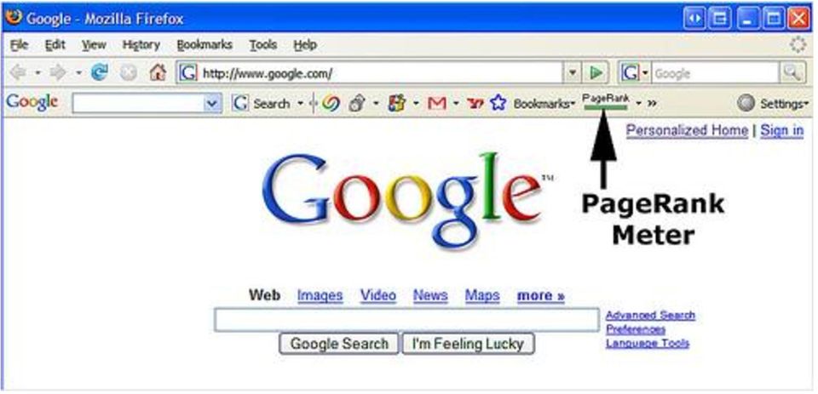Image resolution: width=818 pixels, height=394 pixels.
Task: Click the Google Search button
Action: pos(339,344)
